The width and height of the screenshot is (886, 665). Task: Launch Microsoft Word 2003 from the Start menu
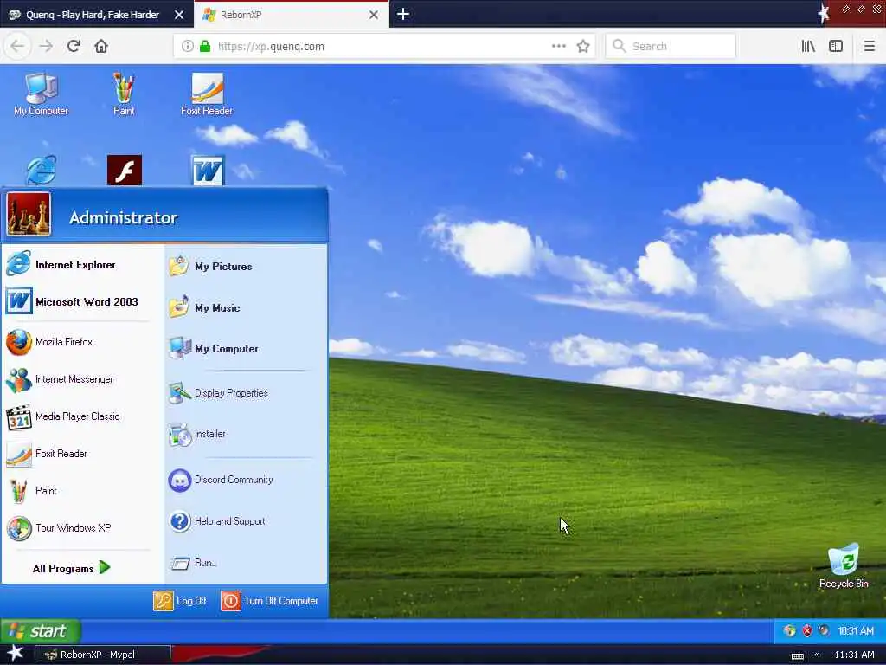click(x=82, y=301)
